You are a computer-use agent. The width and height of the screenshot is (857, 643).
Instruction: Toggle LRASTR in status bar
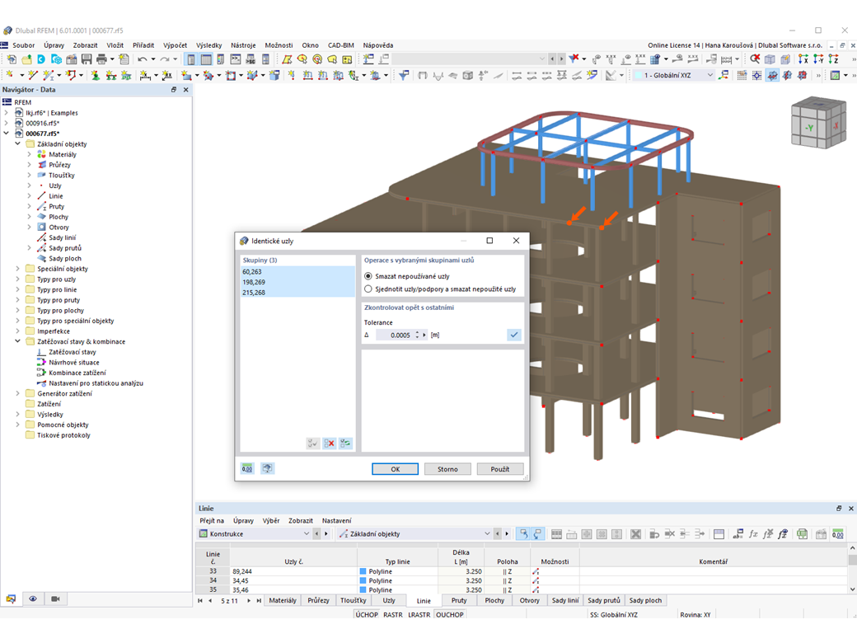[x=419, y=615]
